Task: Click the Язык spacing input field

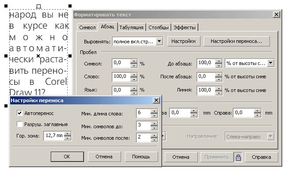Action: [121, 90]
